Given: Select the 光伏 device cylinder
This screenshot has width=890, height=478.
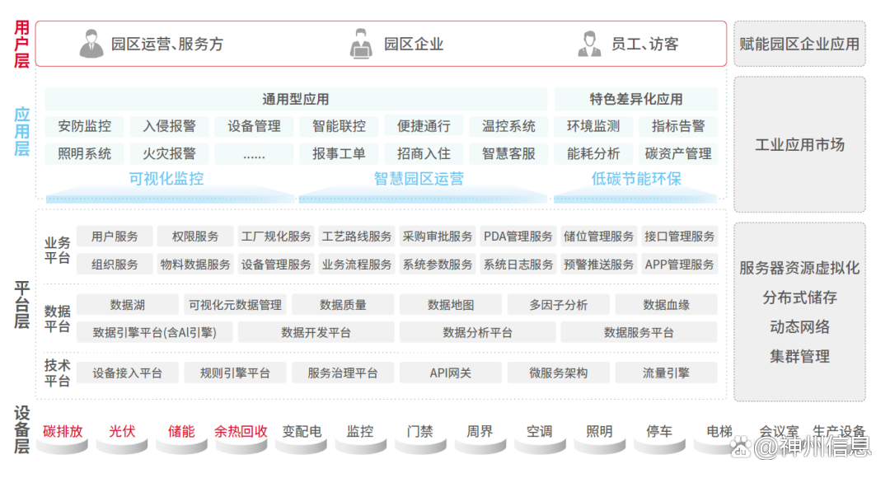Looking at the screenshot, I should pos(122,446).
